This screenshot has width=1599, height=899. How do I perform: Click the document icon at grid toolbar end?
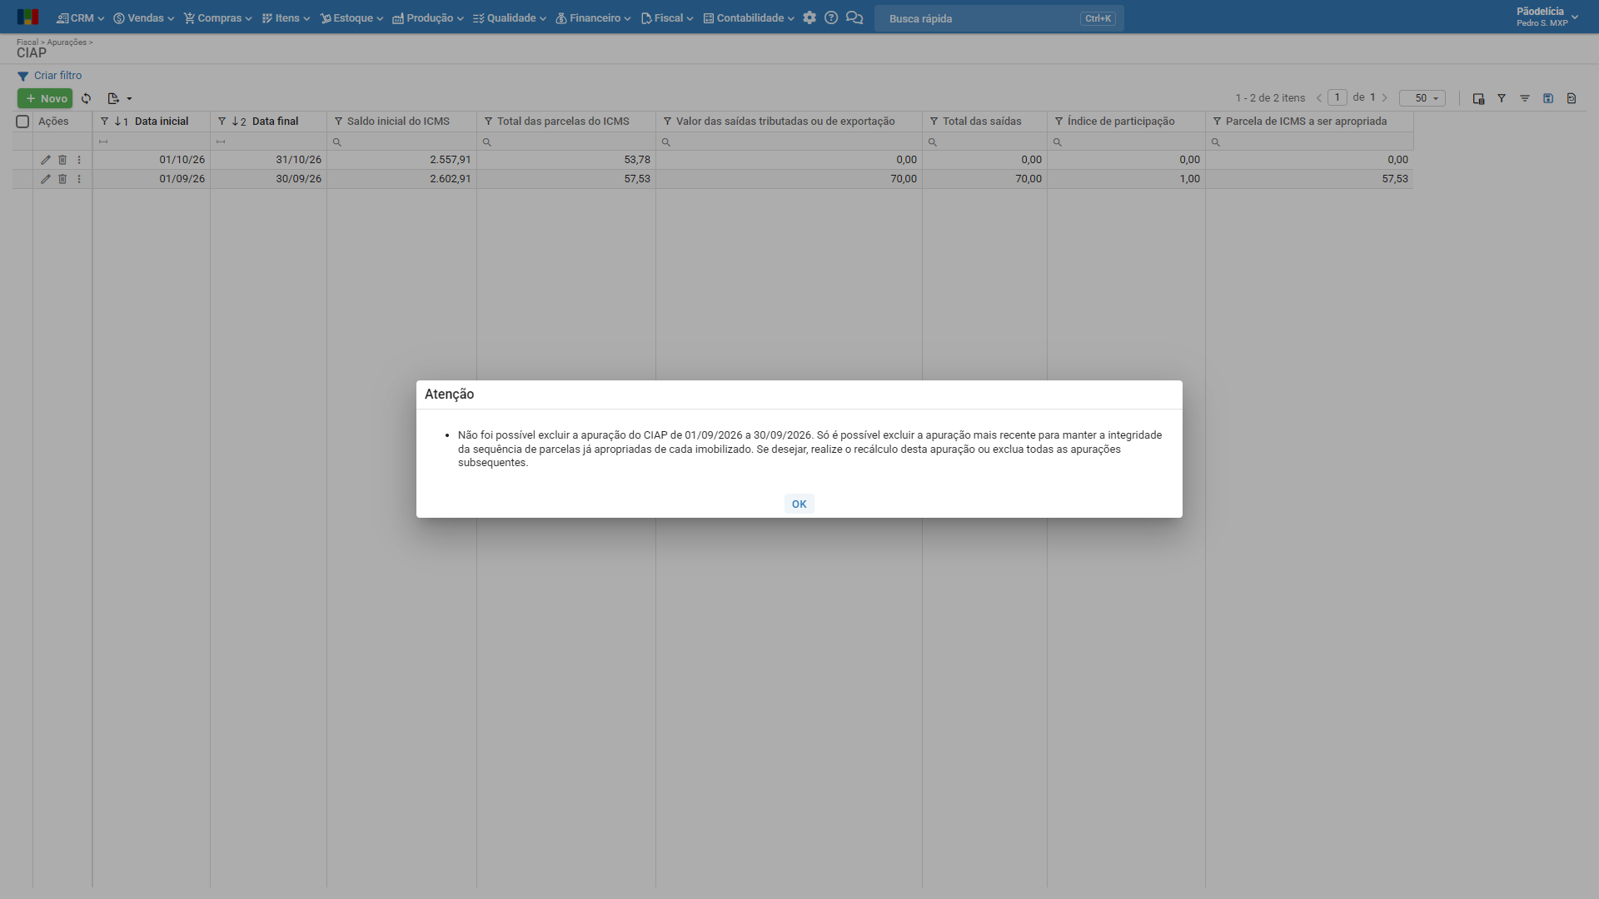[x=1572, y=98]
